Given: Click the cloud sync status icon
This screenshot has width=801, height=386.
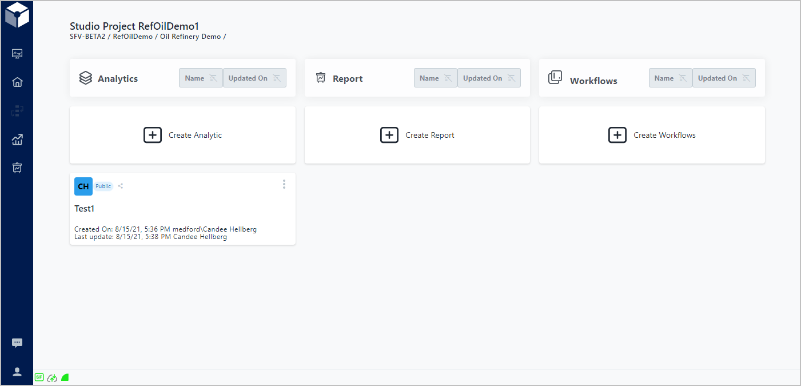Looking at the screenshot, I should tap(52, 377).
